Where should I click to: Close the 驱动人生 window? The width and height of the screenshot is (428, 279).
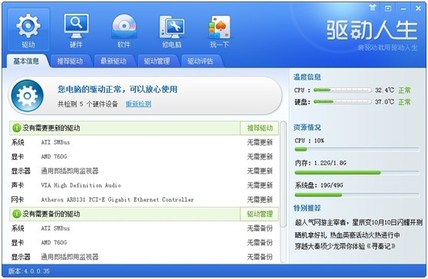click(418, 8)
